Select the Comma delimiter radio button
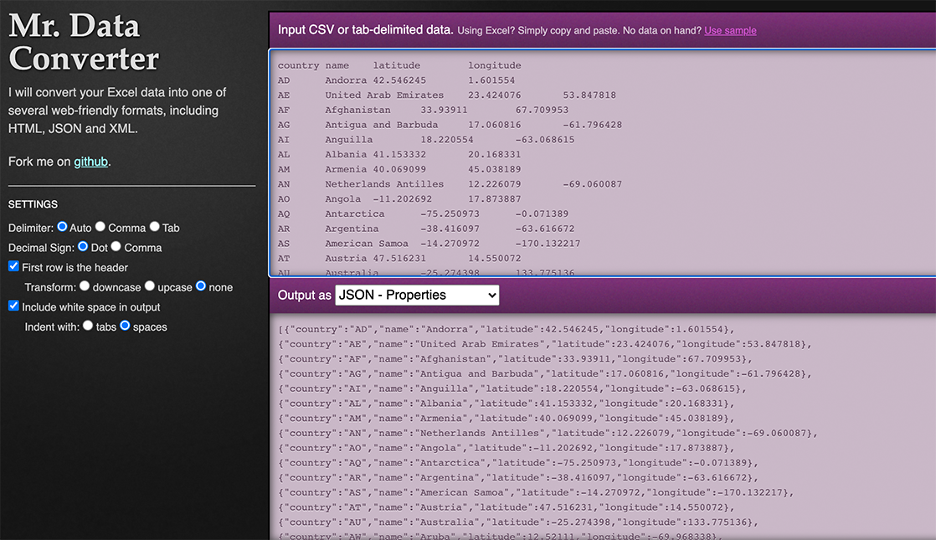The height and width of the screenshot is (540, 936). coord(100,227)
